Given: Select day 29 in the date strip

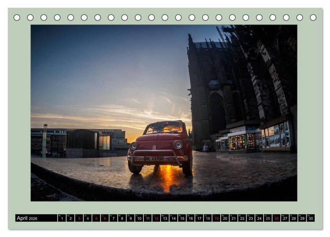Looking at the screenshot, I should [x=302, y=218].
